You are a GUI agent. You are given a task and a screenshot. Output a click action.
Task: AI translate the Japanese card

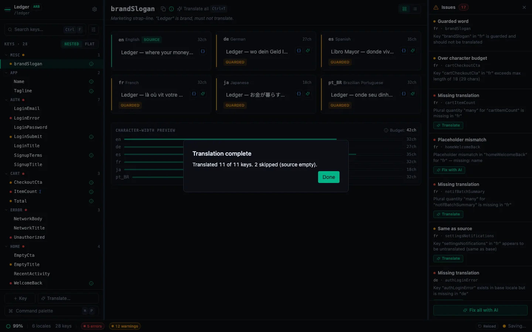pyautogui.click(x=308, y=94)
